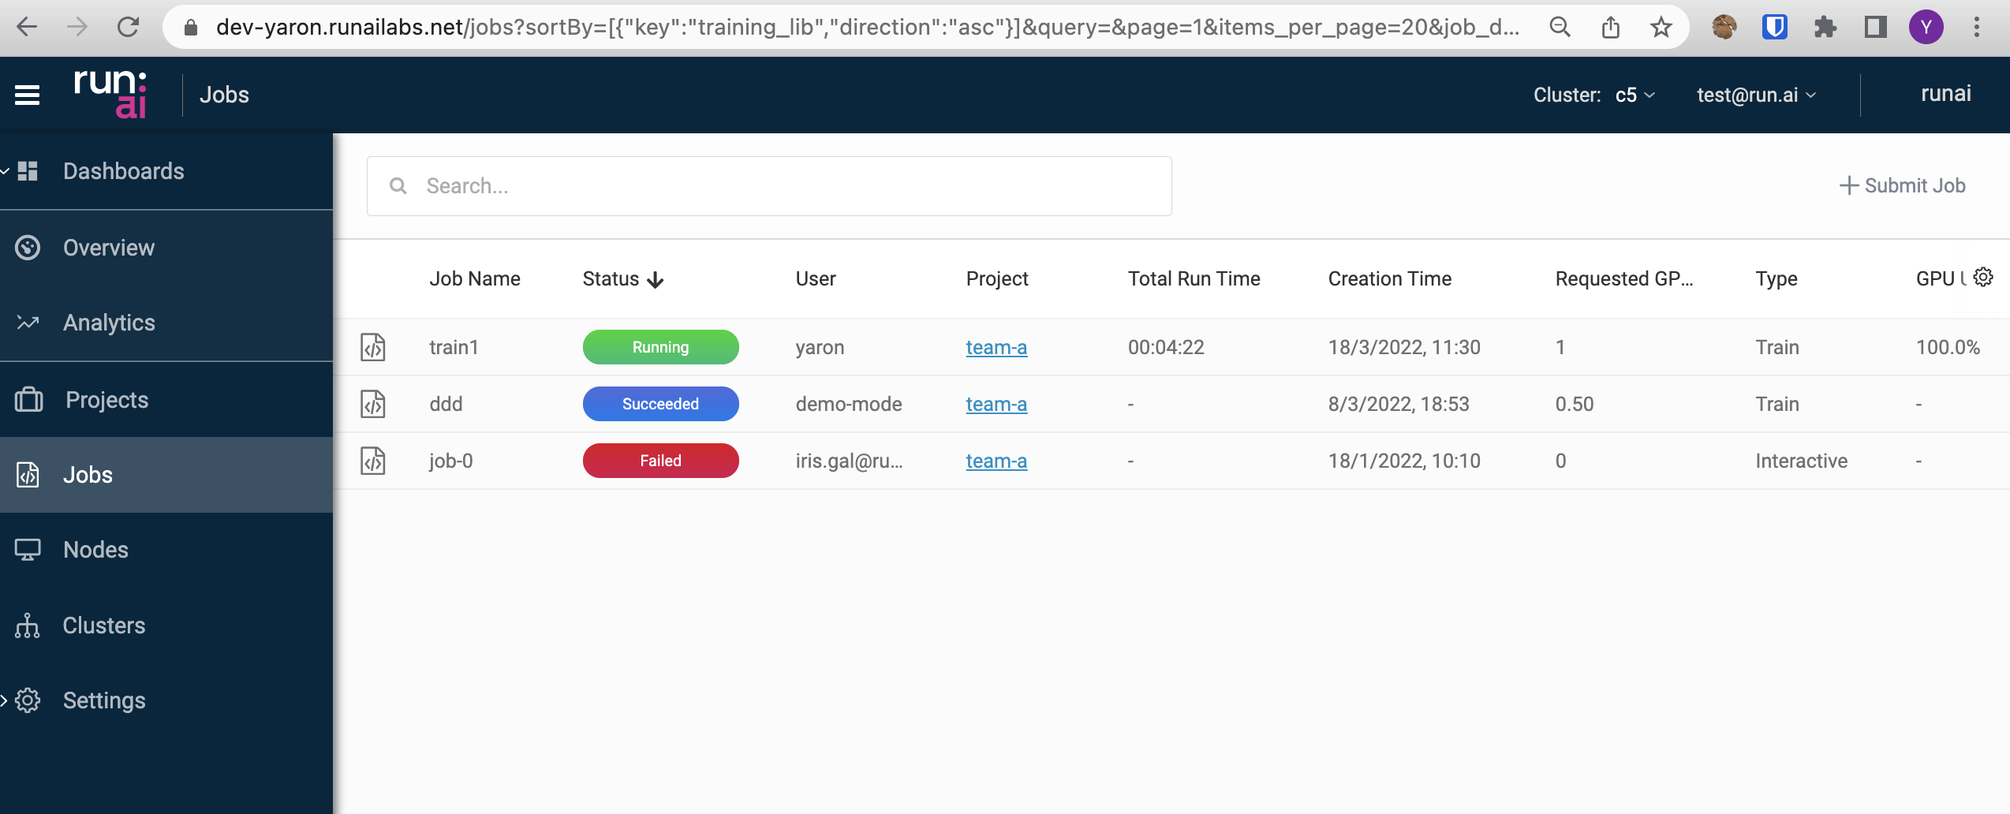Expand the Settings chevron
The width and height of the screenshot is (2010, 814).
point(4,700)
